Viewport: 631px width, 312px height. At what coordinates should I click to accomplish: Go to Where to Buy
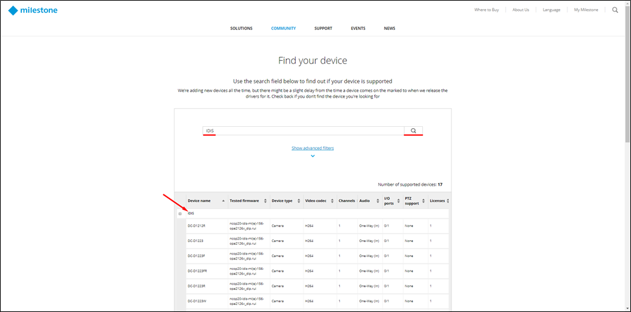click(x=486, y=10)
